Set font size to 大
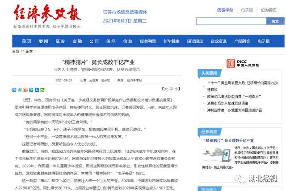This screenshot has height=191, width=286. point(165,89)
